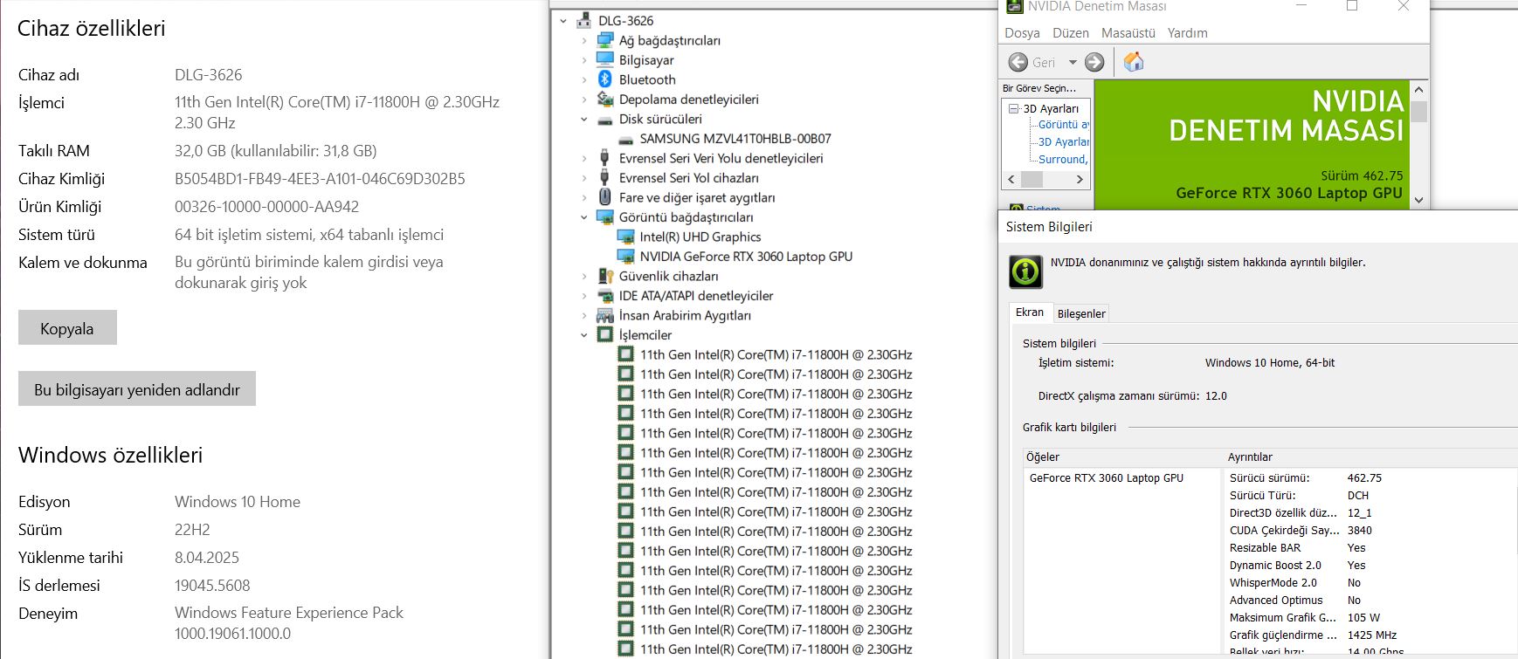Switch to the Ekran tab

pos(1030,312)
